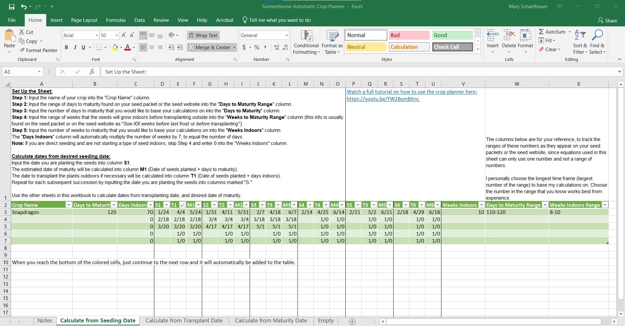Open the Fill Color swatch picker
Screen dimensions: 625x326
121,47
